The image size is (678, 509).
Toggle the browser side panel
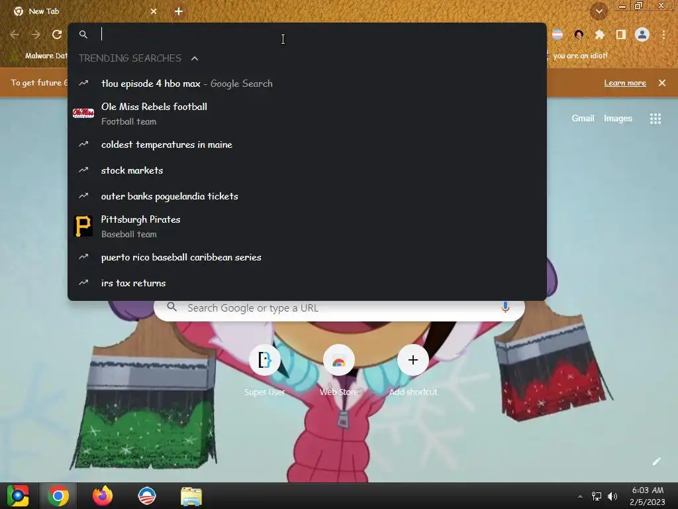tap(621, 34)
